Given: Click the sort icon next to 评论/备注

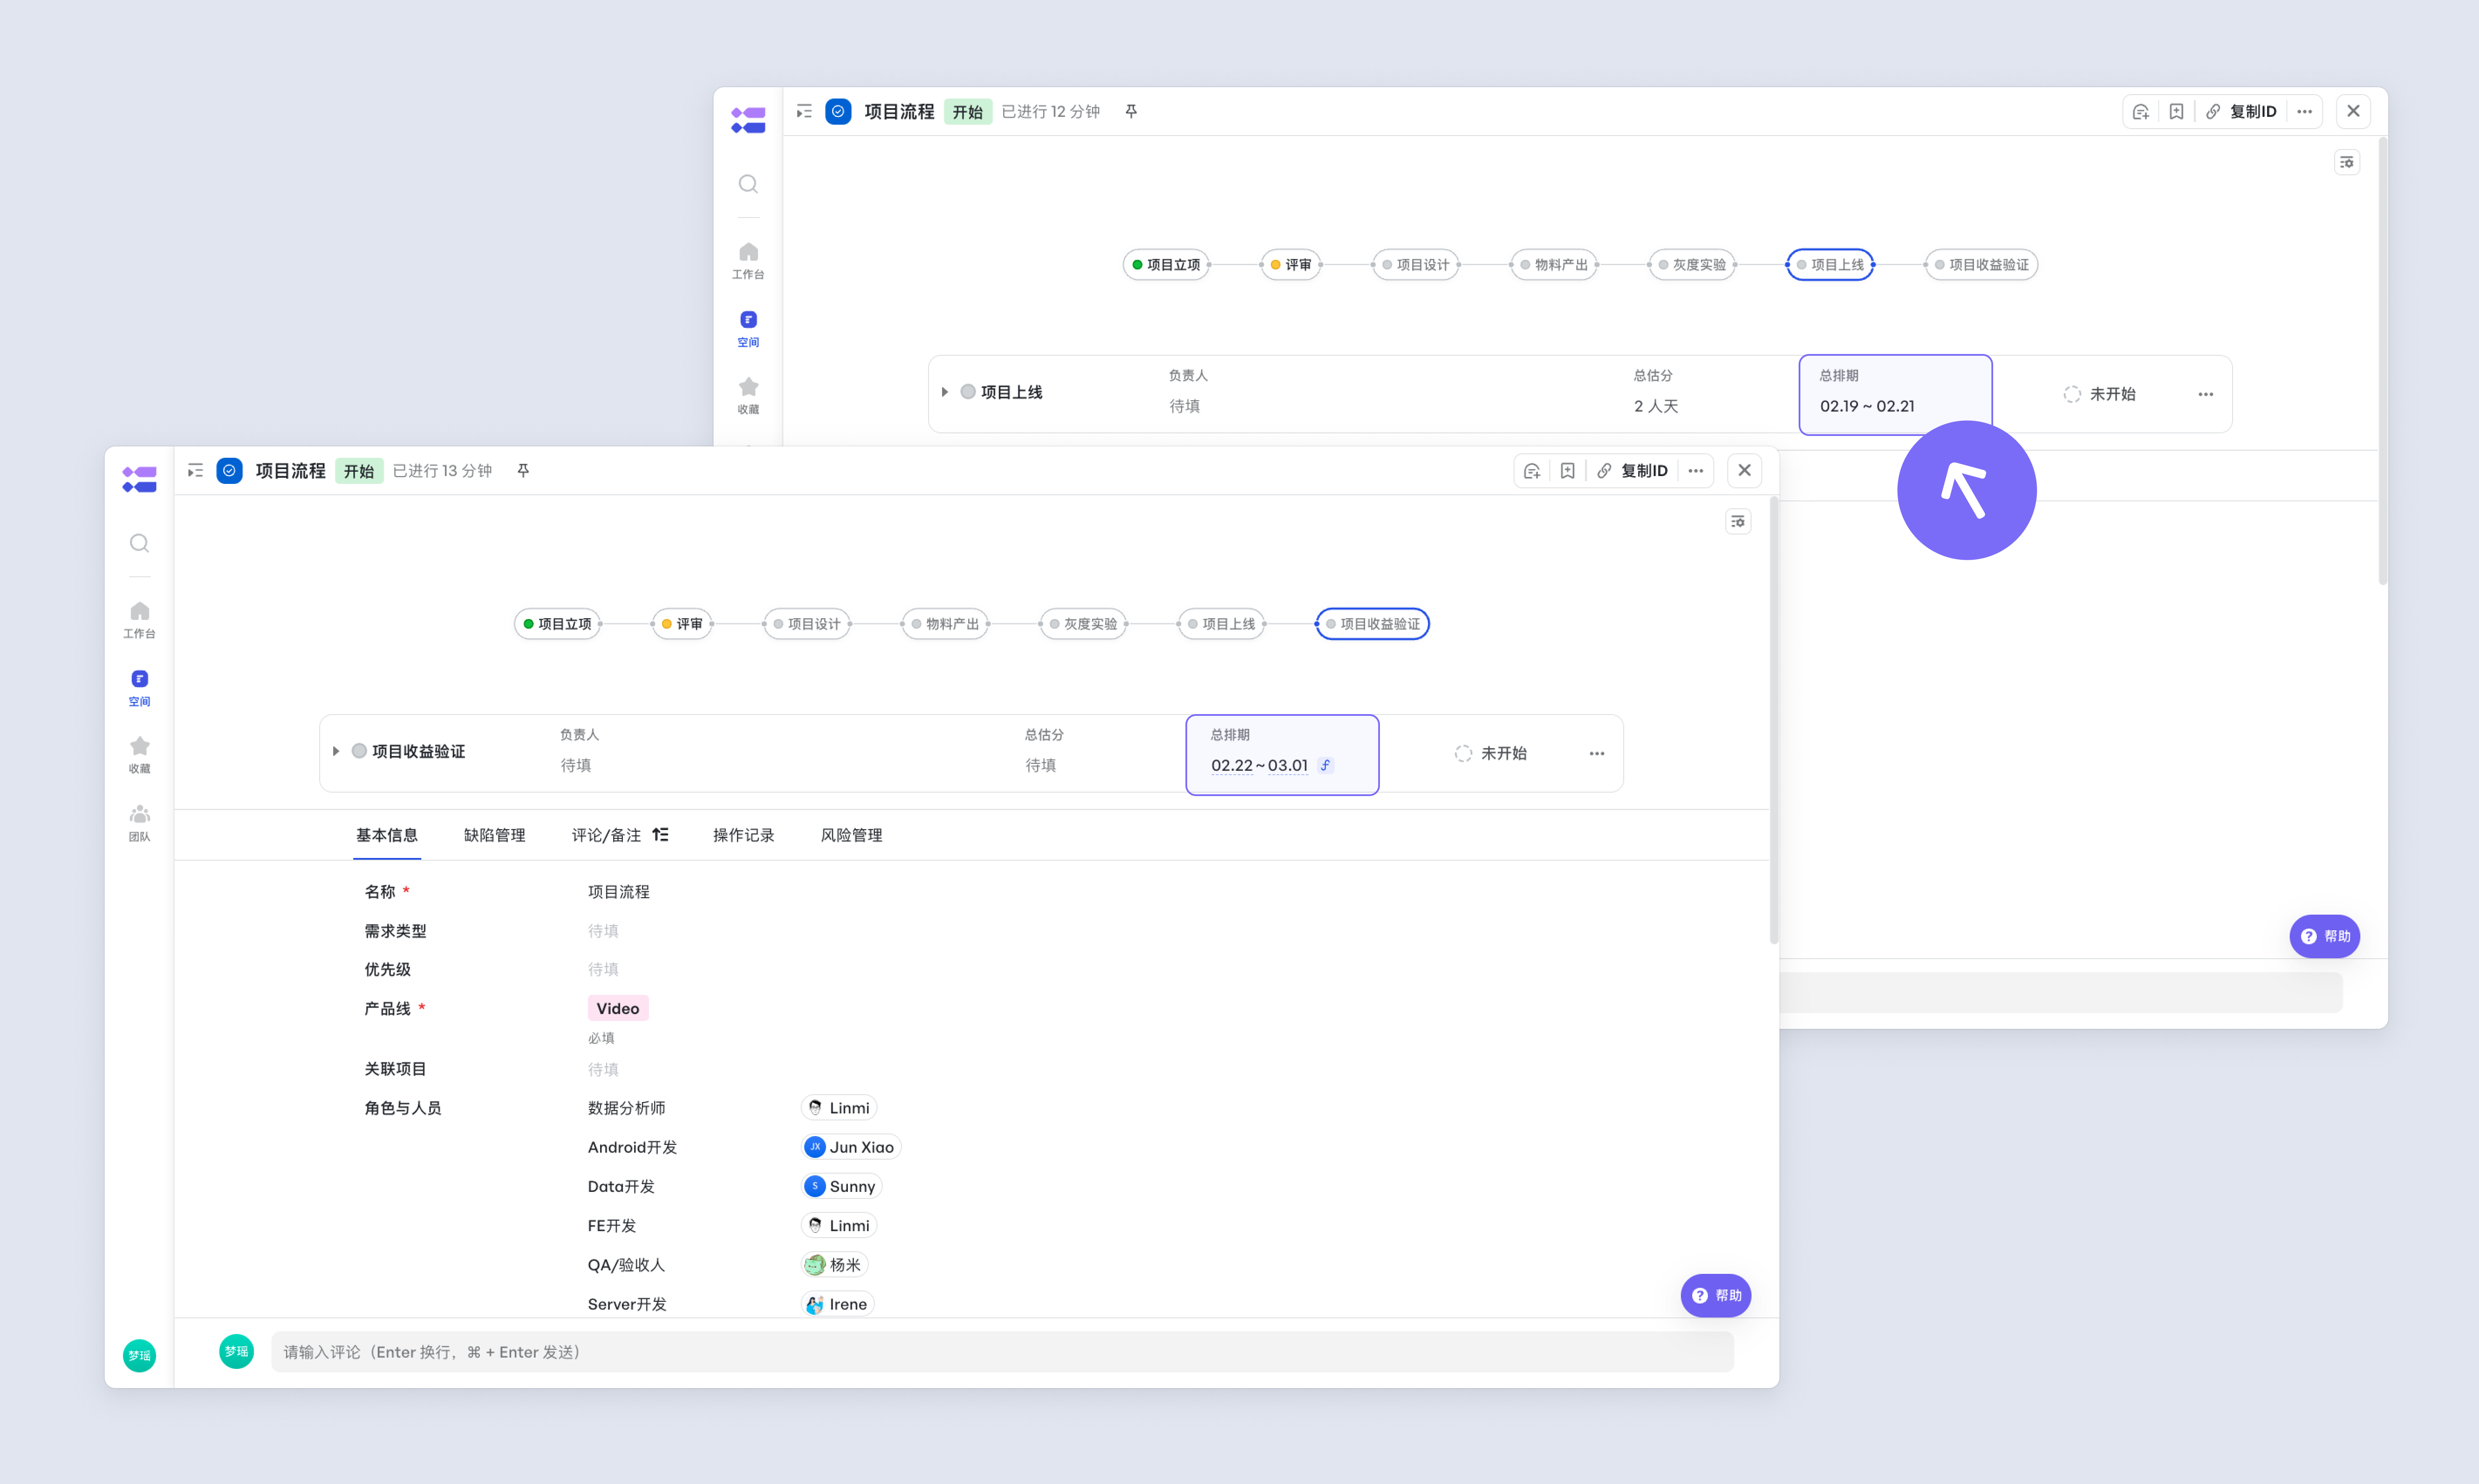Looking at the screenshot, I should (660, 835).
